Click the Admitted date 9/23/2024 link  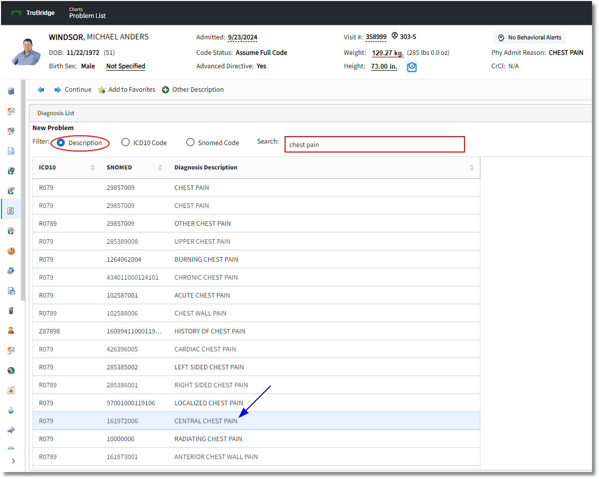243,37
